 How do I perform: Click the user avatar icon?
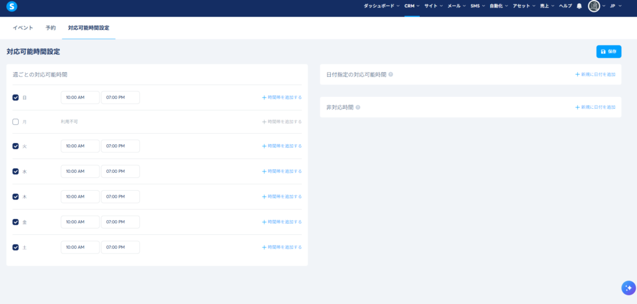pos(594,6)
